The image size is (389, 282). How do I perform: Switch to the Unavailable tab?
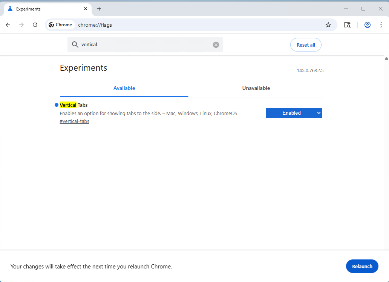[x=256, y=88]
